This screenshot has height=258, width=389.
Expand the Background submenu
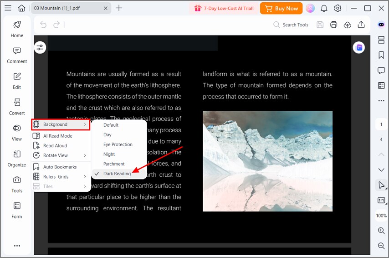pos(61,124)
